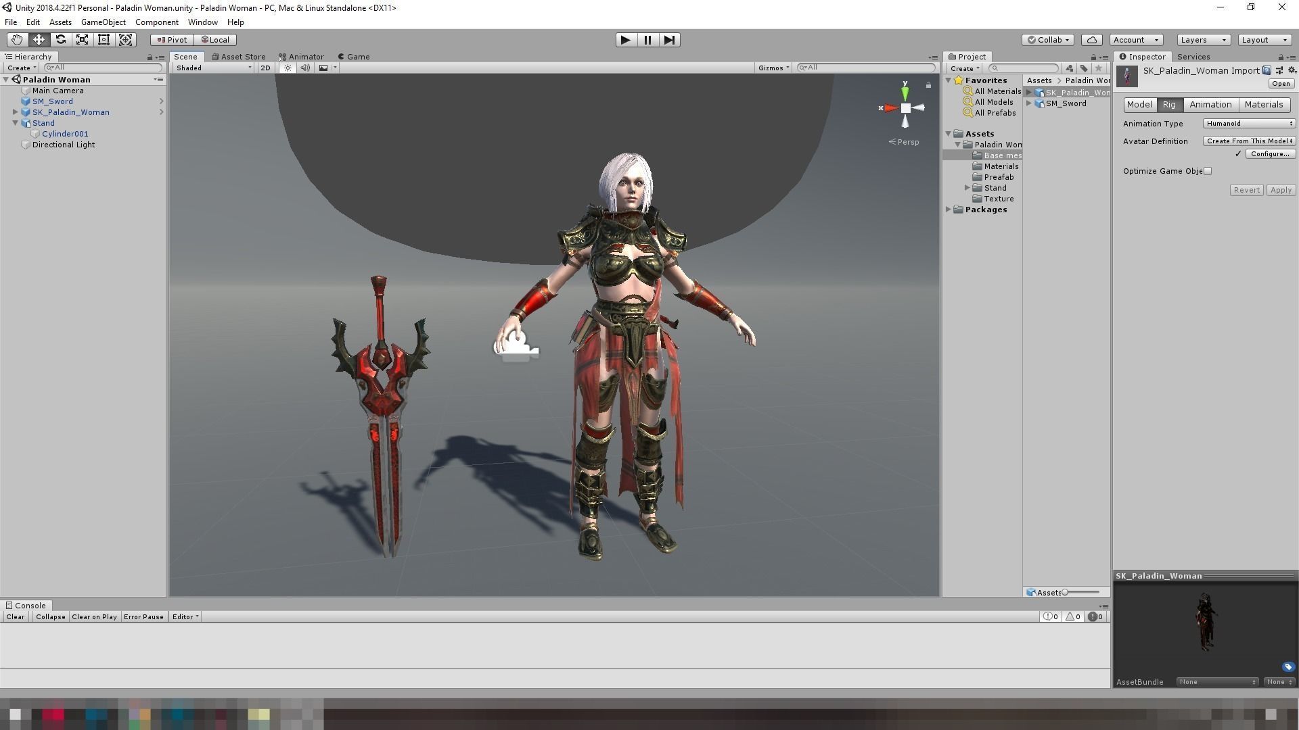Select the Scale tool
This screenshot has width=1299, height=730.
82,39
